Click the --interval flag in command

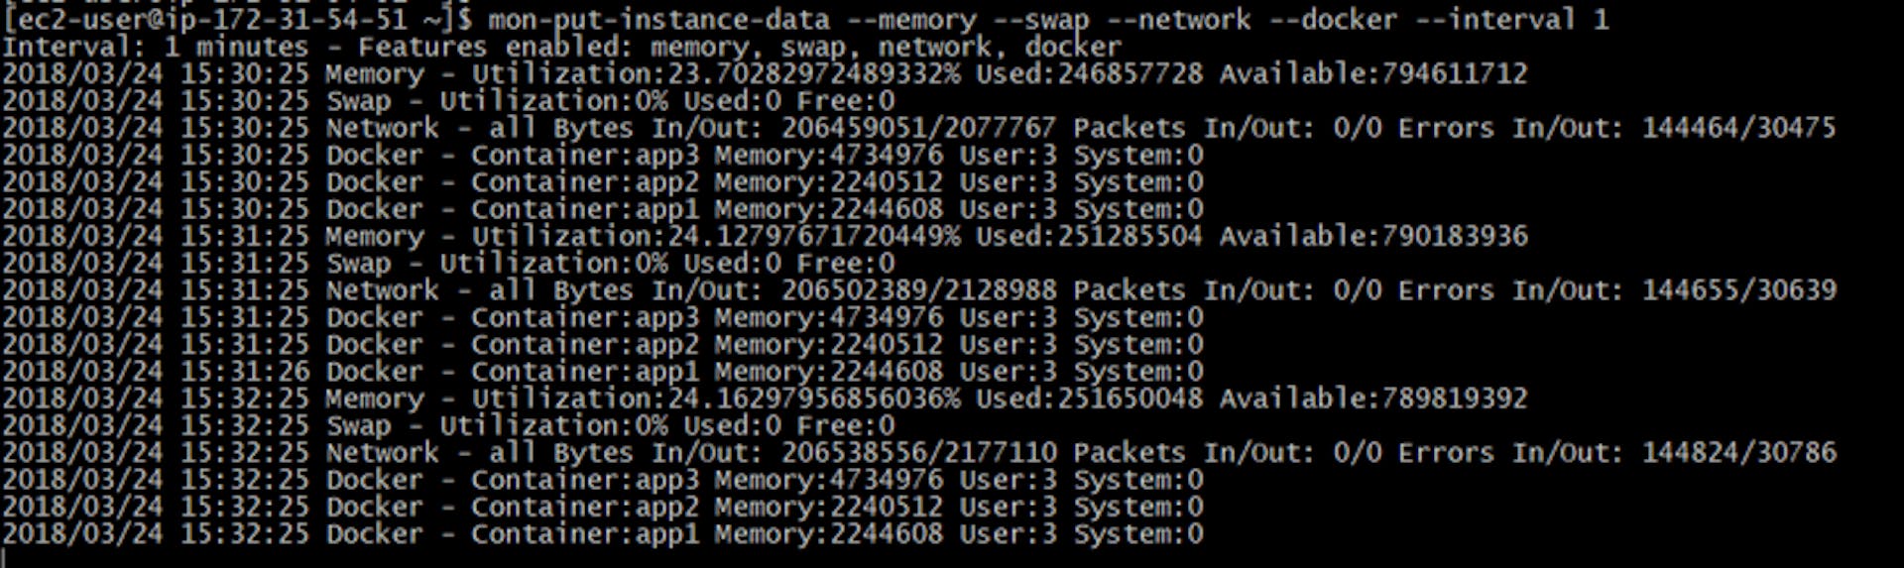[x=1495, y=20]
